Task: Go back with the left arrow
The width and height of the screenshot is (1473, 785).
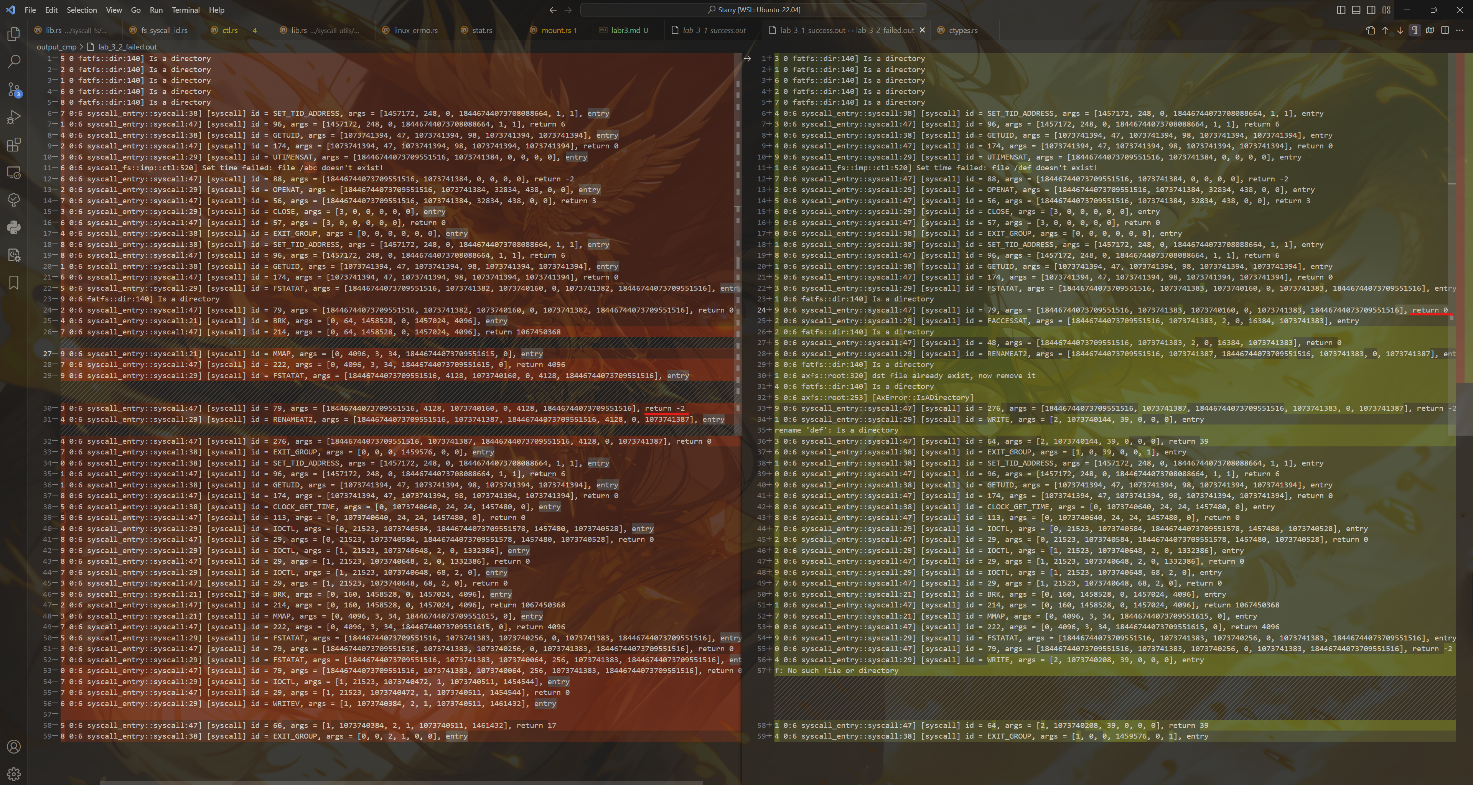Action: point(552,10)
